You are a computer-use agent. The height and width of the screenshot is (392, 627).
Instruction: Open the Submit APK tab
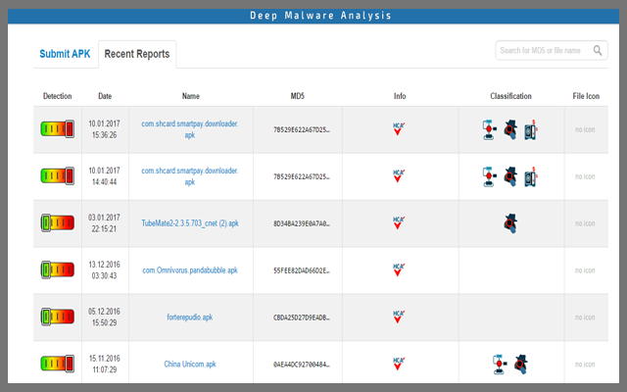65,54
